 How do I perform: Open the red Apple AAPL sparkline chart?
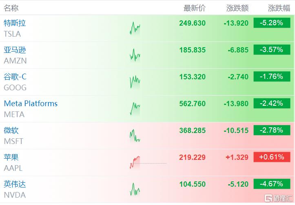pos(135,162)
